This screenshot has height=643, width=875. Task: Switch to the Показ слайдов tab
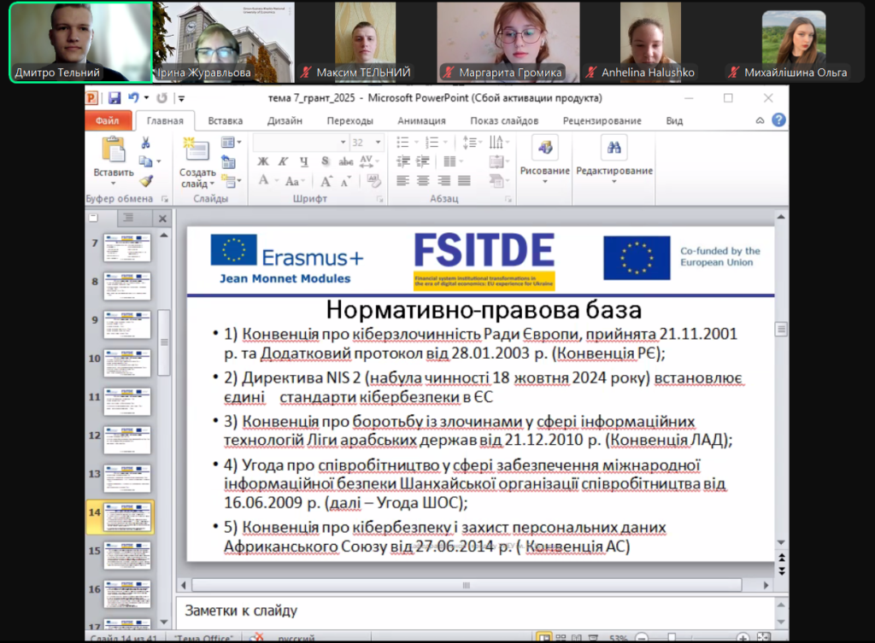tap(504, 120)
